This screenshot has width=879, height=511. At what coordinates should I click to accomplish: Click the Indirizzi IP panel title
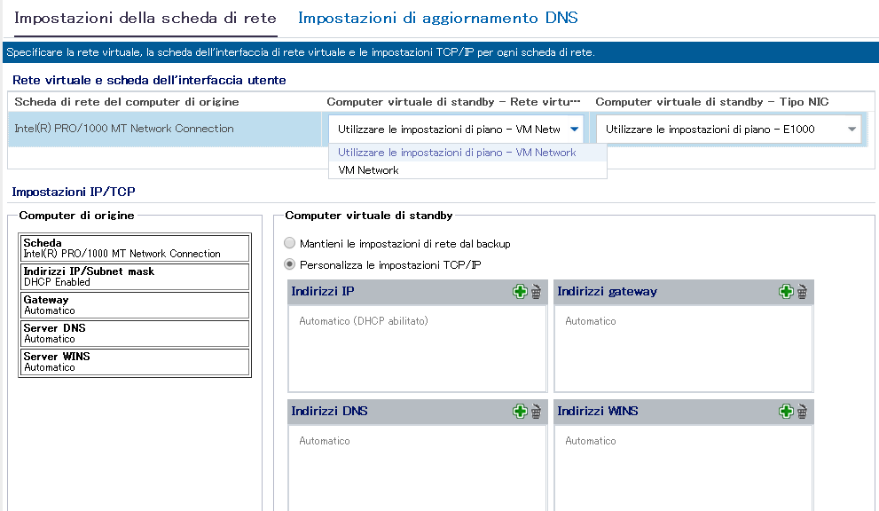coord(323,292)
